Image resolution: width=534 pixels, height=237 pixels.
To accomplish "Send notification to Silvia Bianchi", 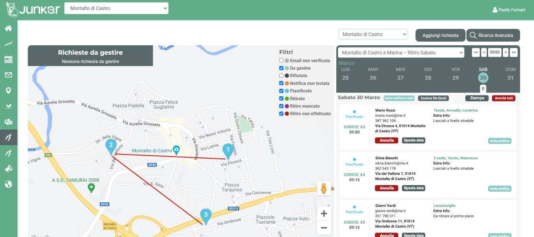I will click(500, 189).
